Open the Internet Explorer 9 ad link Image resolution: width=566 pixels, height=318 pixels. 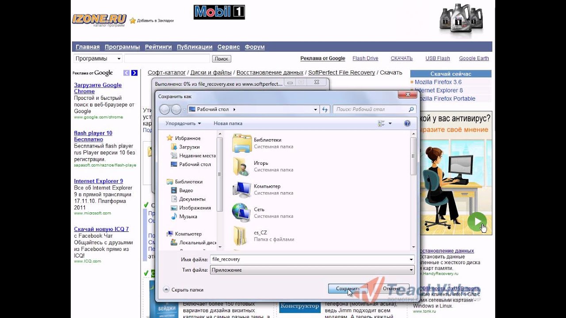coord(99,181)
